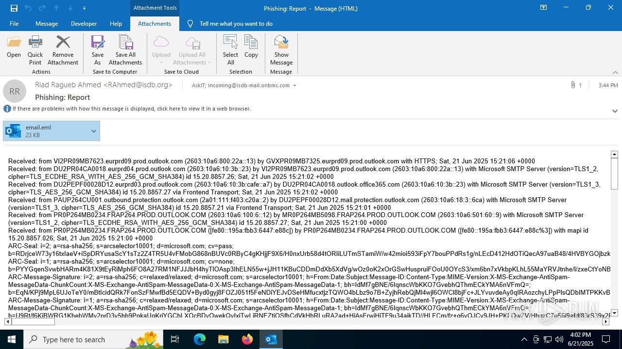This screenshot has height=349, width=622.
Task: Open the Customize Quick Access Toolbar dropdown
Action: coord(84,8)
